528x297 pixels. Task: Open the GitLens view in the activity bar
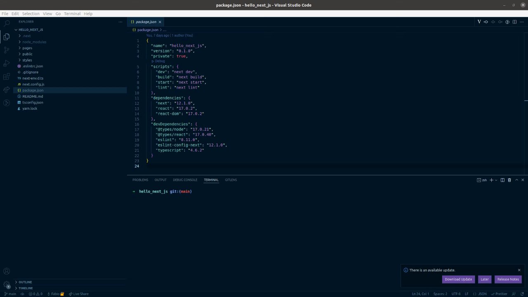7,103
